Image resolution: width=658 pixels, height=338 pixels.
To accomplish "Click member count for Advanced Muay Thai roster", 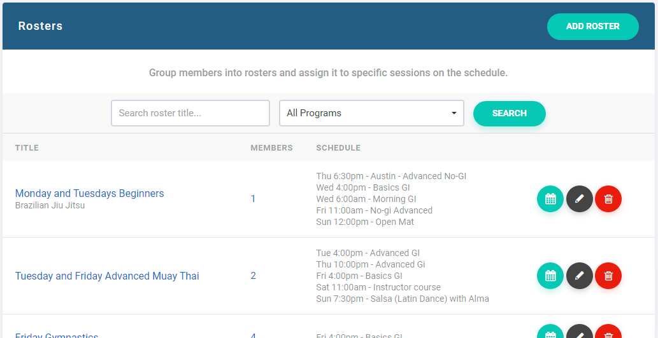I will (253, 276).
